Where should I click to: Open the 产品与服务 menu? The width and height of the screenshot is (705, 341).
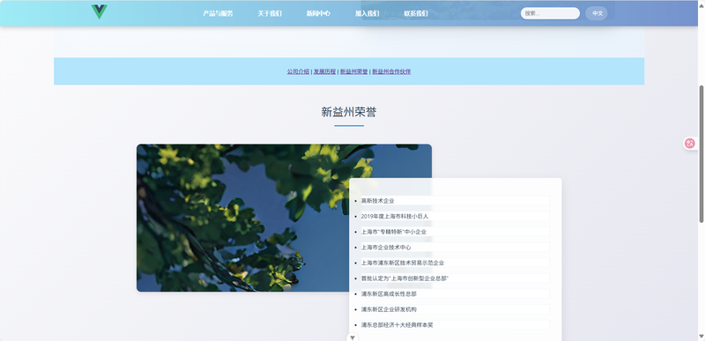[x=218, y=13]
